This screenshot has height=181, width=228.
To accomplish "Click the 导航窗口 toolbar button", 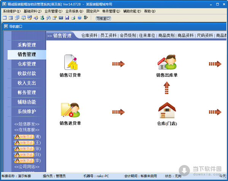I will click(x=103, y=19).
